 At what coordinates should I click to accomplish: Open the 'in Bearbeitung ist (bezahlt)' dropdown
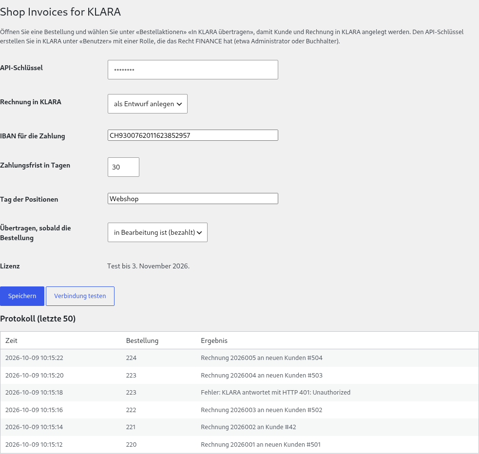(157, 232)
